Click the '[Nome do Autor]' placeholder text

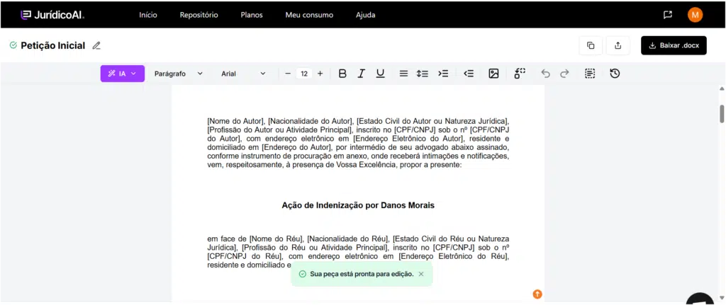tap(236, 122)
